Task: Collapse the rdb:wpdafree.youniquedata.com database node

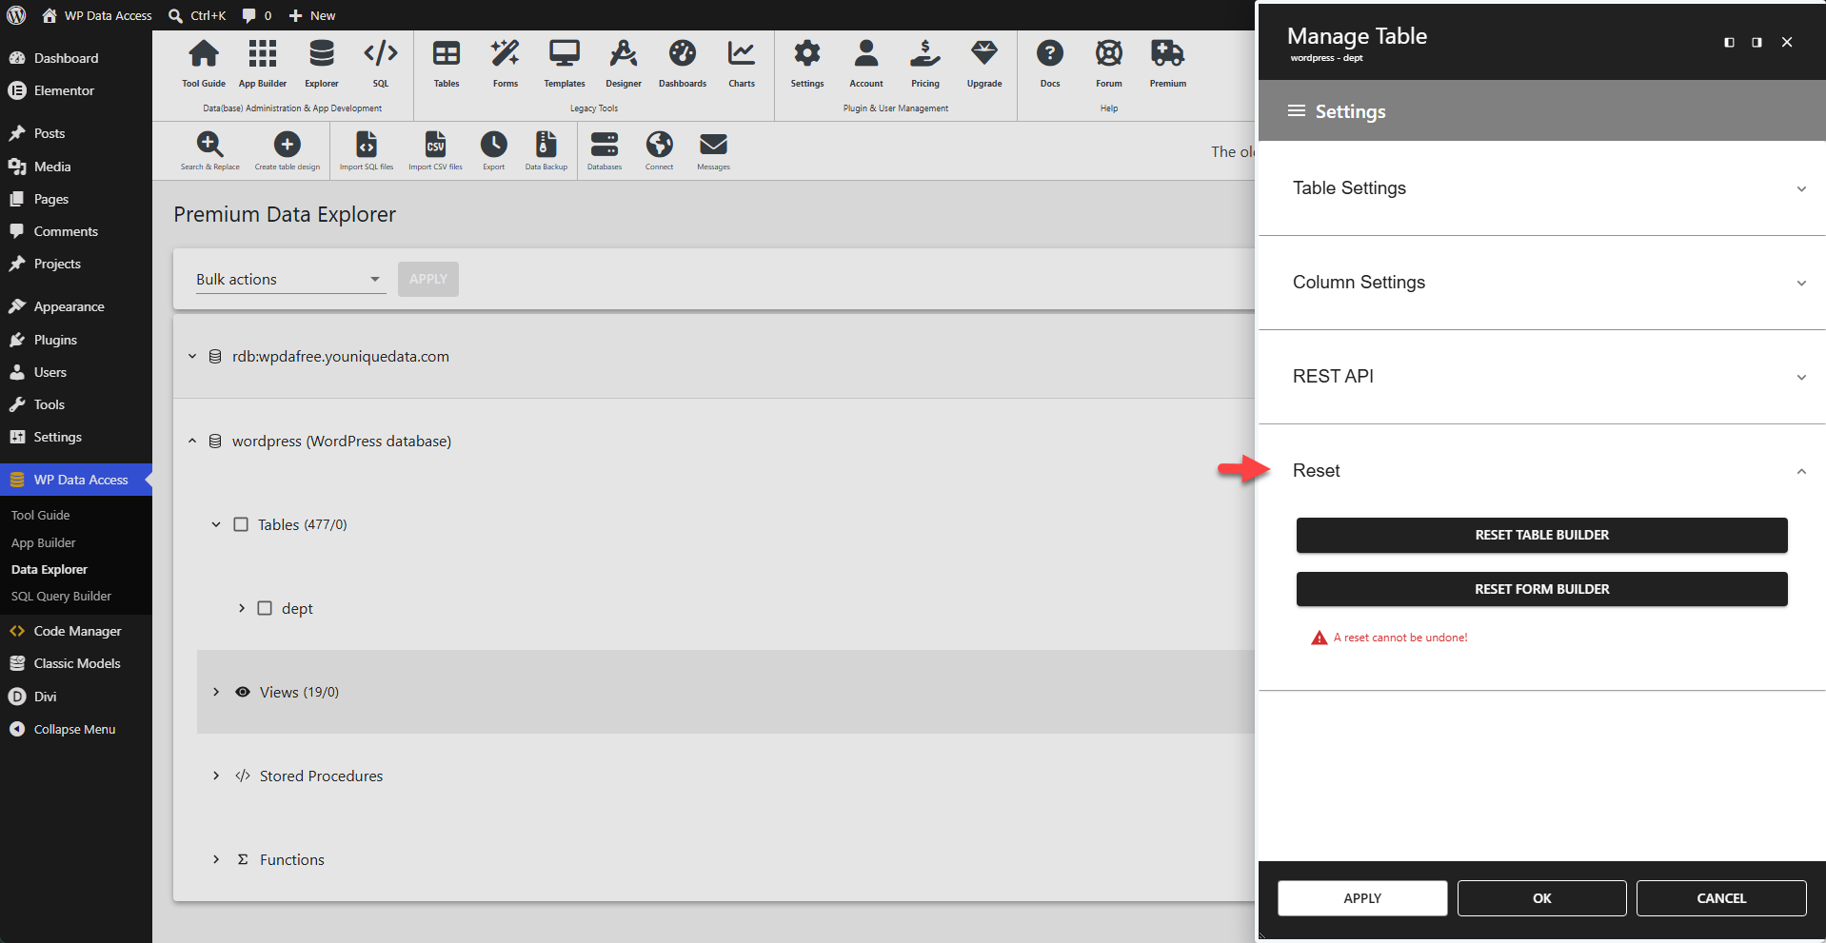Action: pos(192,356)
